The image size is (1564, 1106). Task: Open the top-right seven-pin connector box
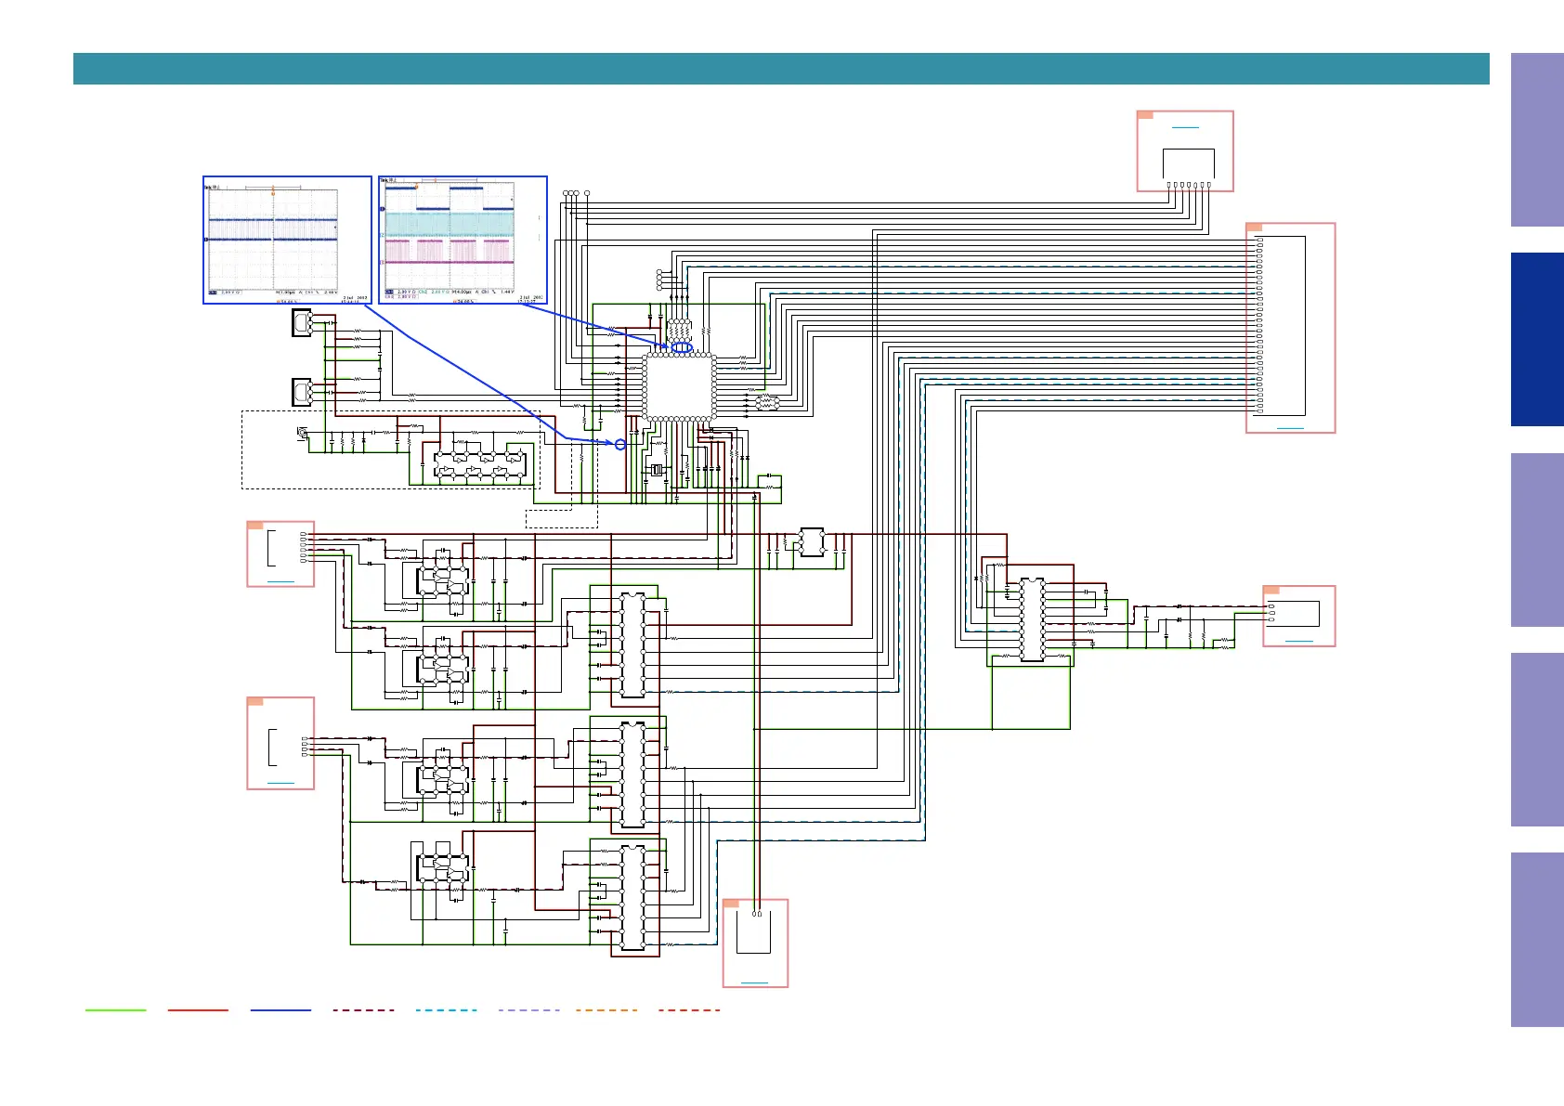coord(1185,151)
